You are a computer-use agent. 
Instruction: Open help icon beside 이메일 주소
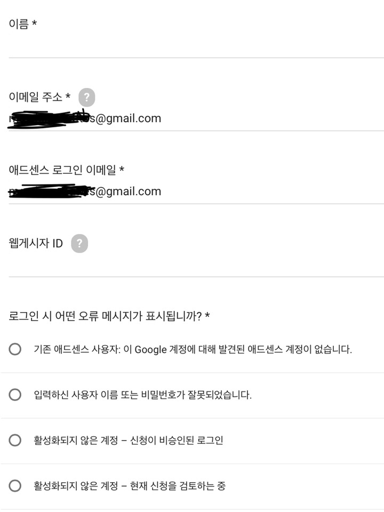87,97
